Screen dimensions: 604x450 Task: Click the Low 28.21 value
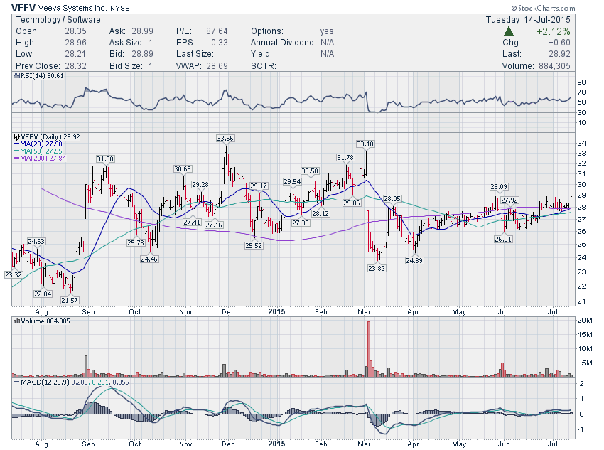[75, 54]
